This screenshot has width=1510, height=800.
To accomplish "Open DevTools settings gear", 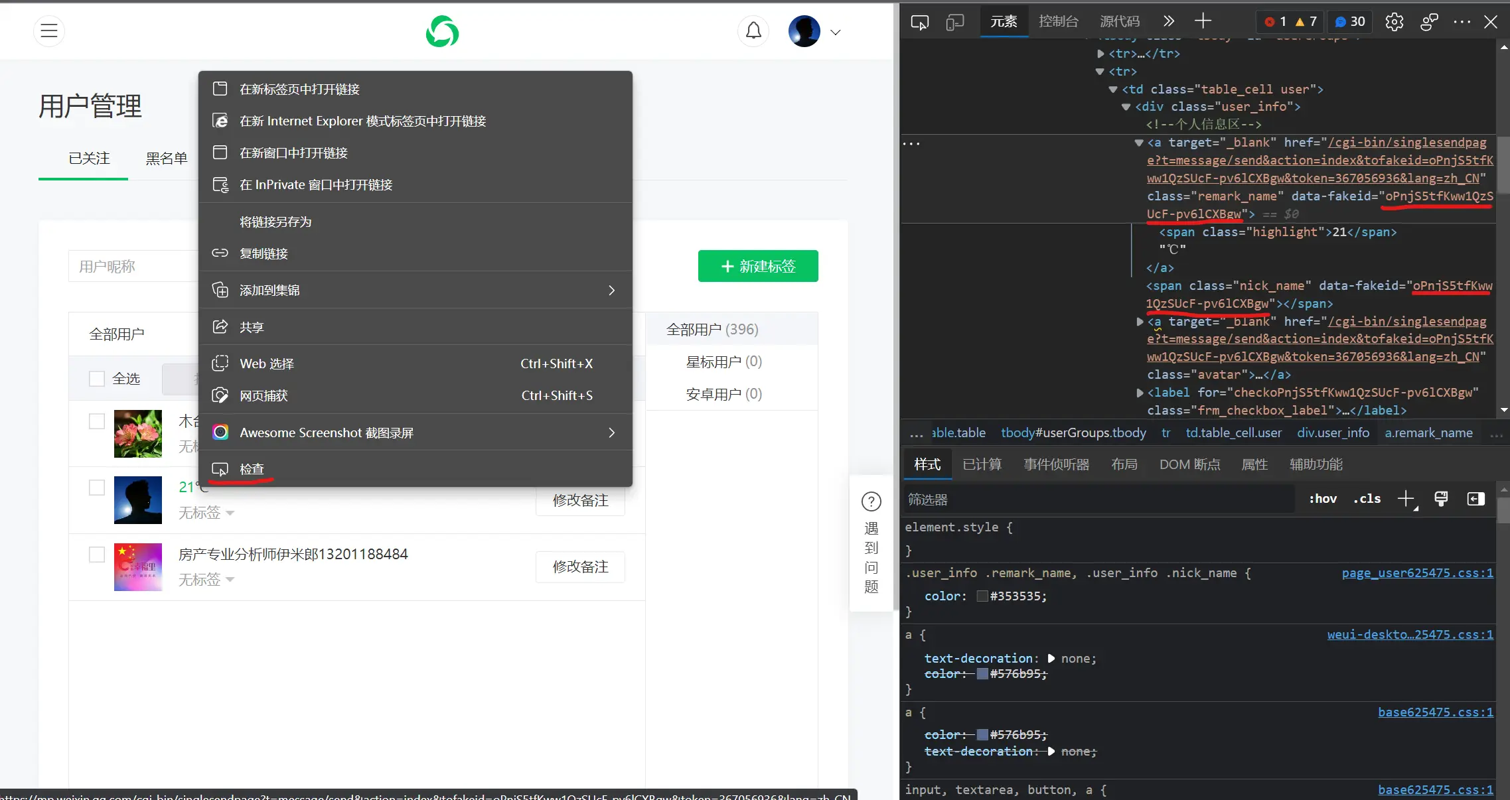I will 1394,22.
